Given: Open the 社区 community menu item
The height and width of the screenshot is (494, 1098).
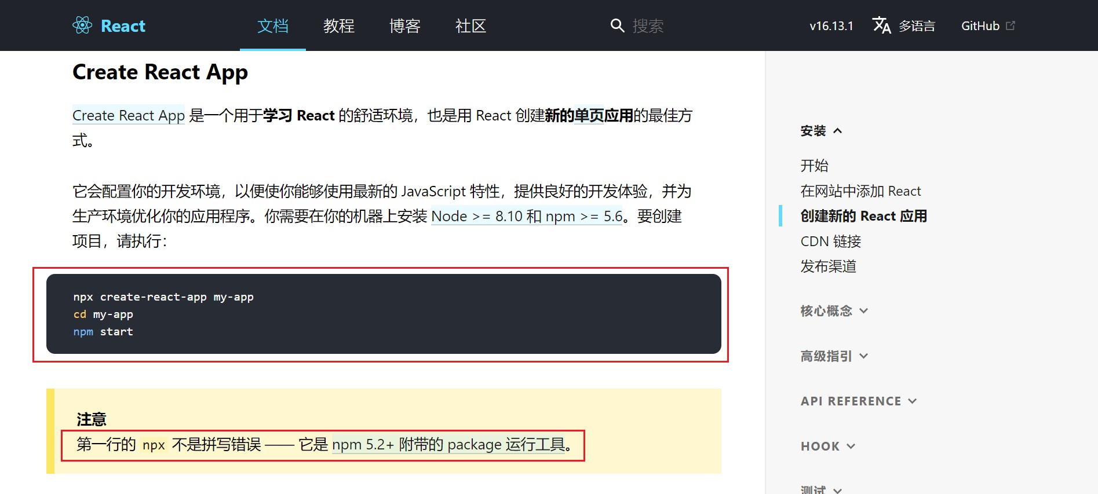Looking at the screenshot, I should pos(470,26).
